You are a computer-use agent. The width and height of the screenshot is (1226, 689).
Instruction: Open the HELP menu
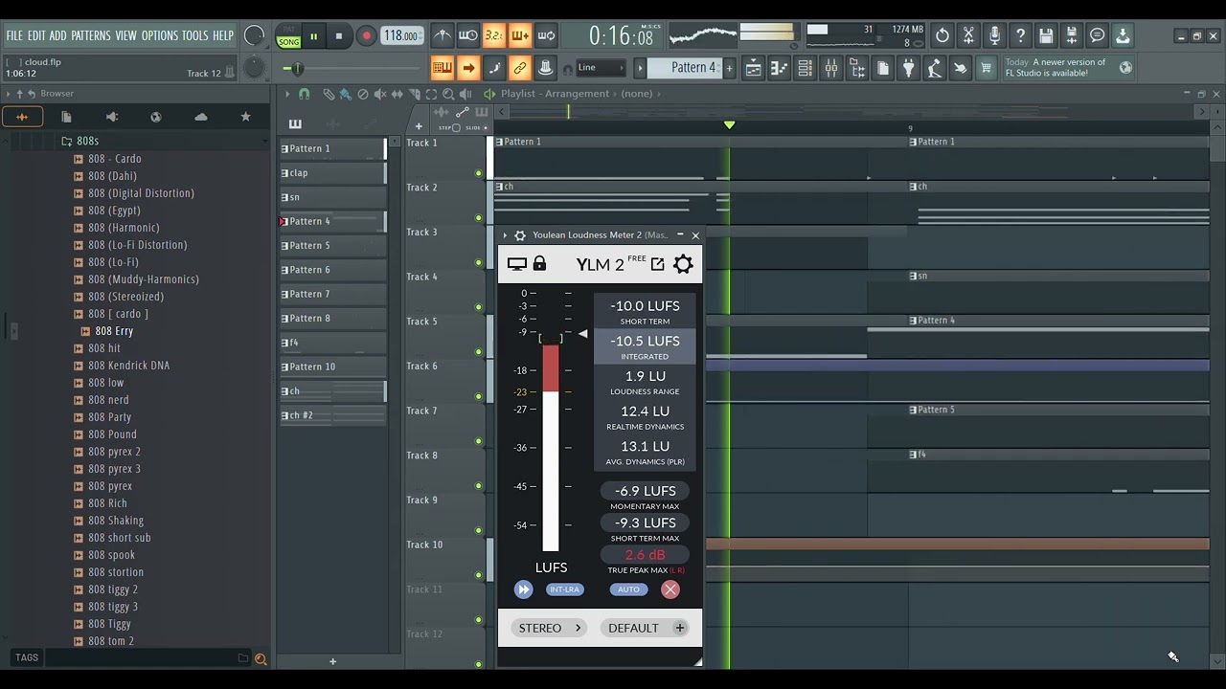click(223, 35)
